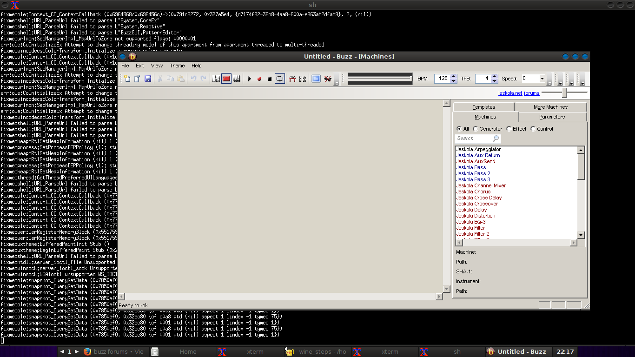Image resolution: width=635 pixels, height=357 pixels.
Task: Switch to the Parameters tab
Action: (x=552, y=117)
